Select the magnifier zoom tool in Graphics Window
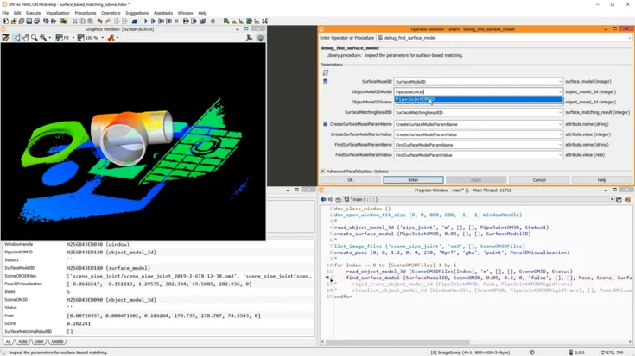635x356 pixels. (x=35, y=38)
